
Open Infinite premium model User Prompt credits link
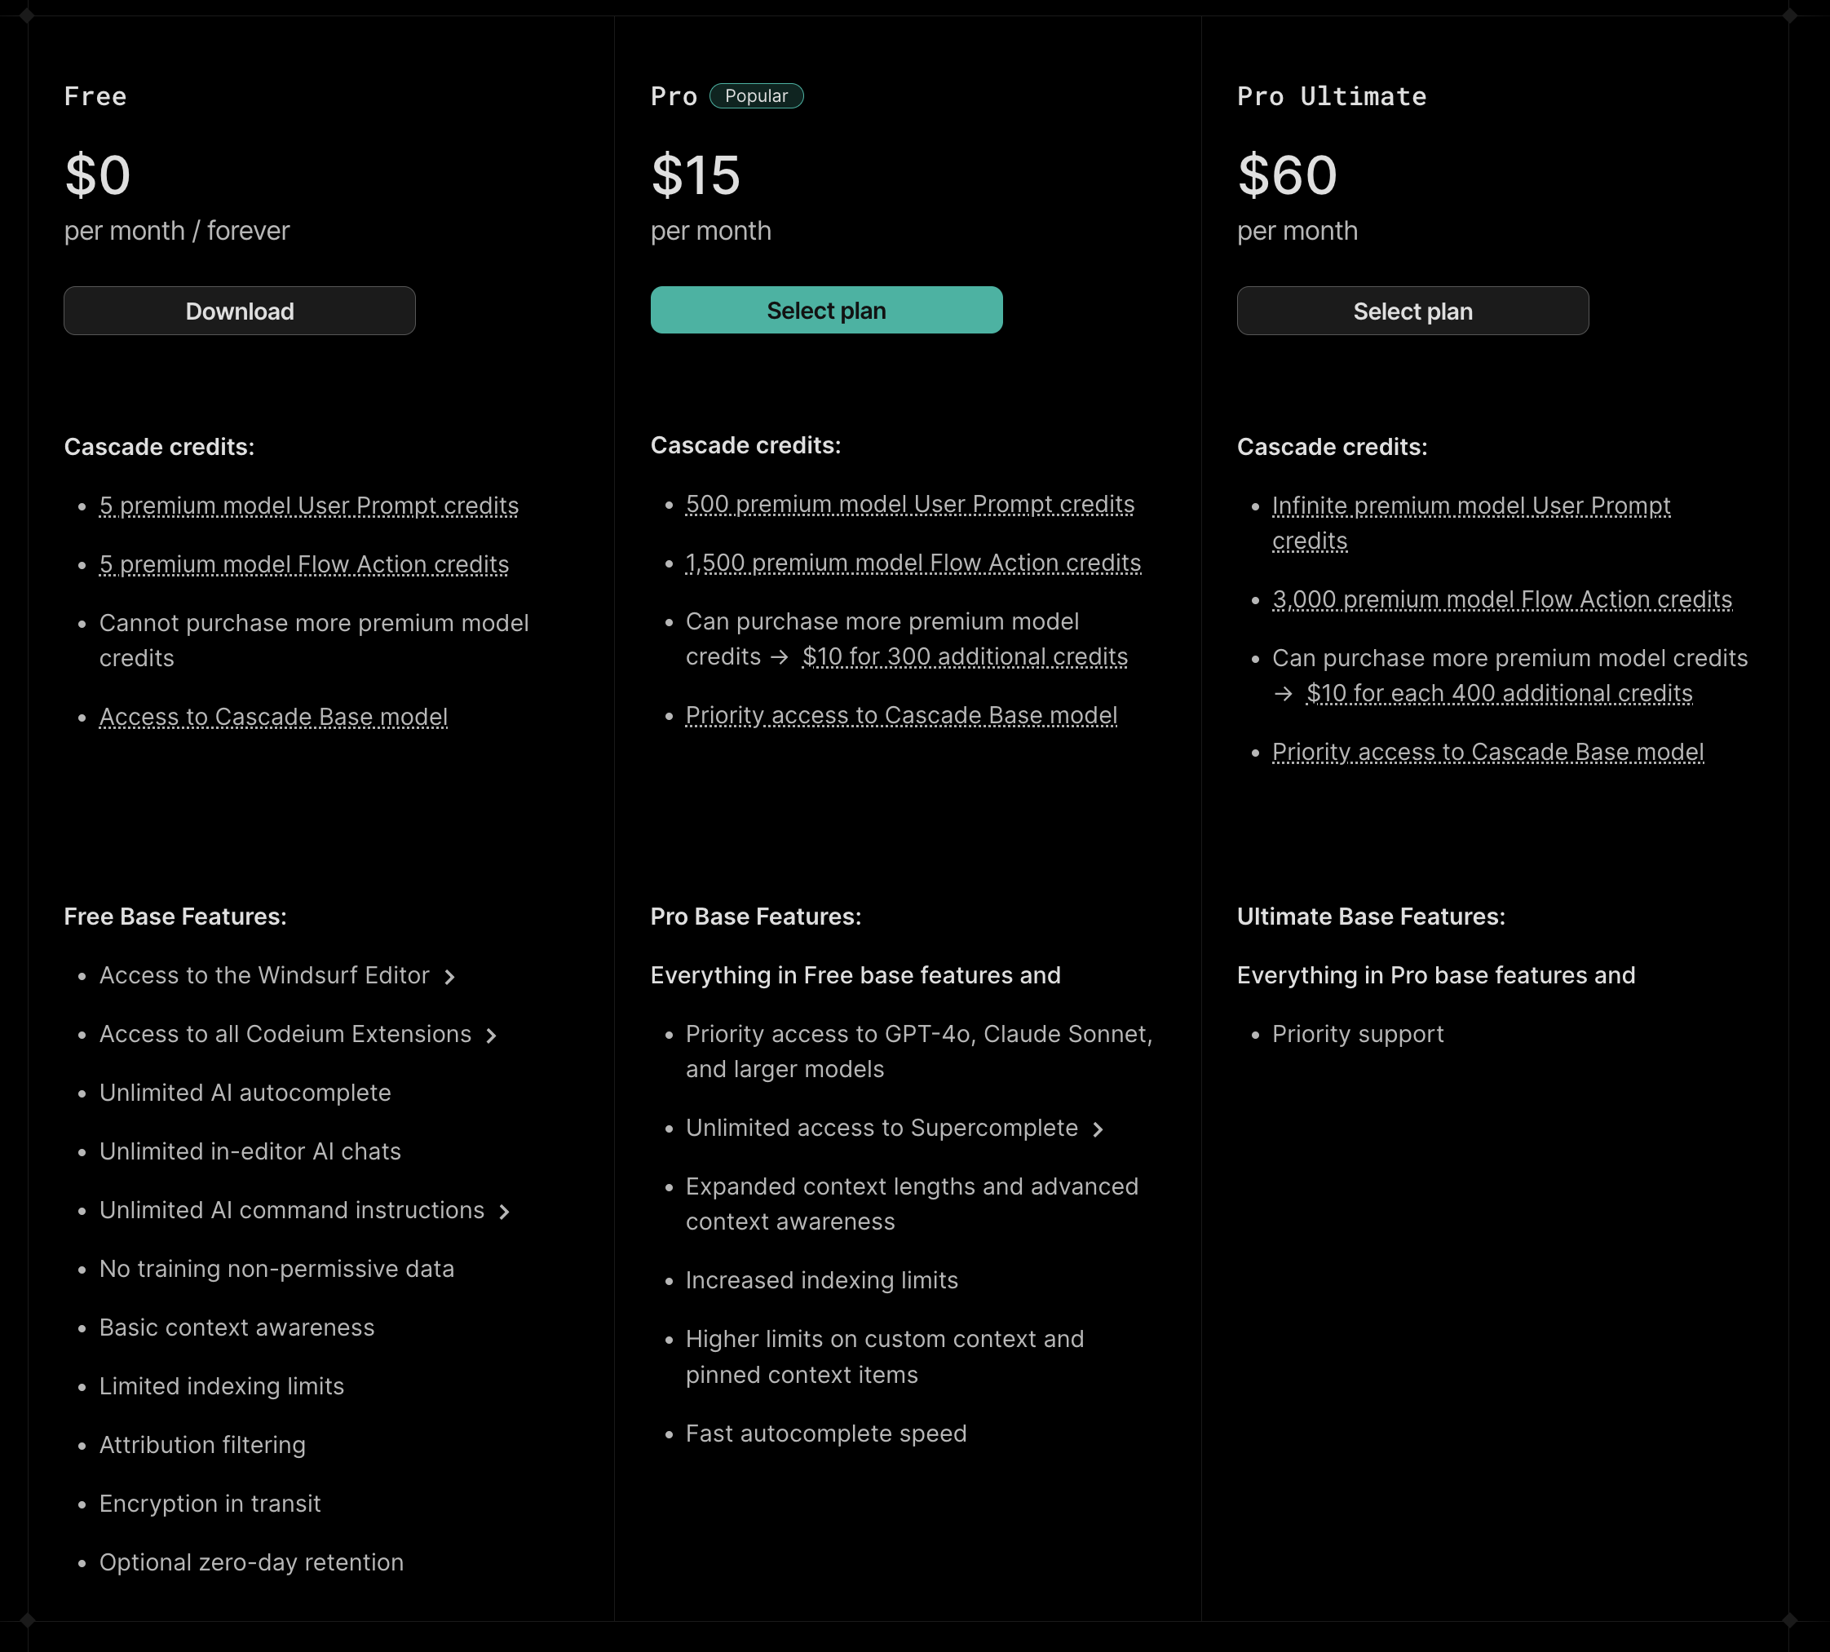pyautogui.click(x=1470, y=506)
